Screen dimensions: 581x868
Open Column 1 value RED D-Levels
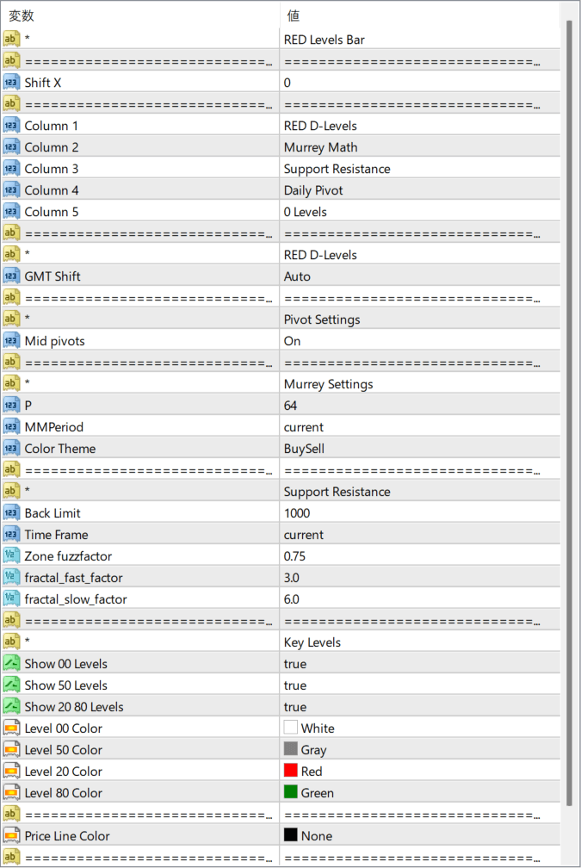320,126
